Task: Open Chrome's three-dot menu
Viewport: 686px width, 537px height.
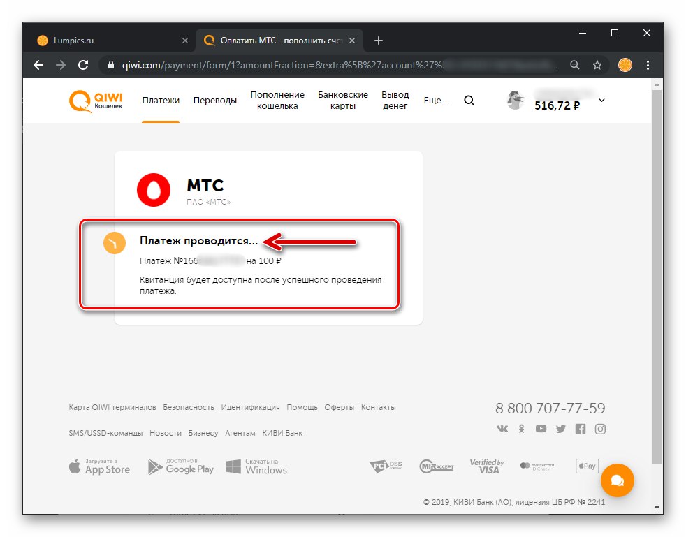Action: coord(646,65)
